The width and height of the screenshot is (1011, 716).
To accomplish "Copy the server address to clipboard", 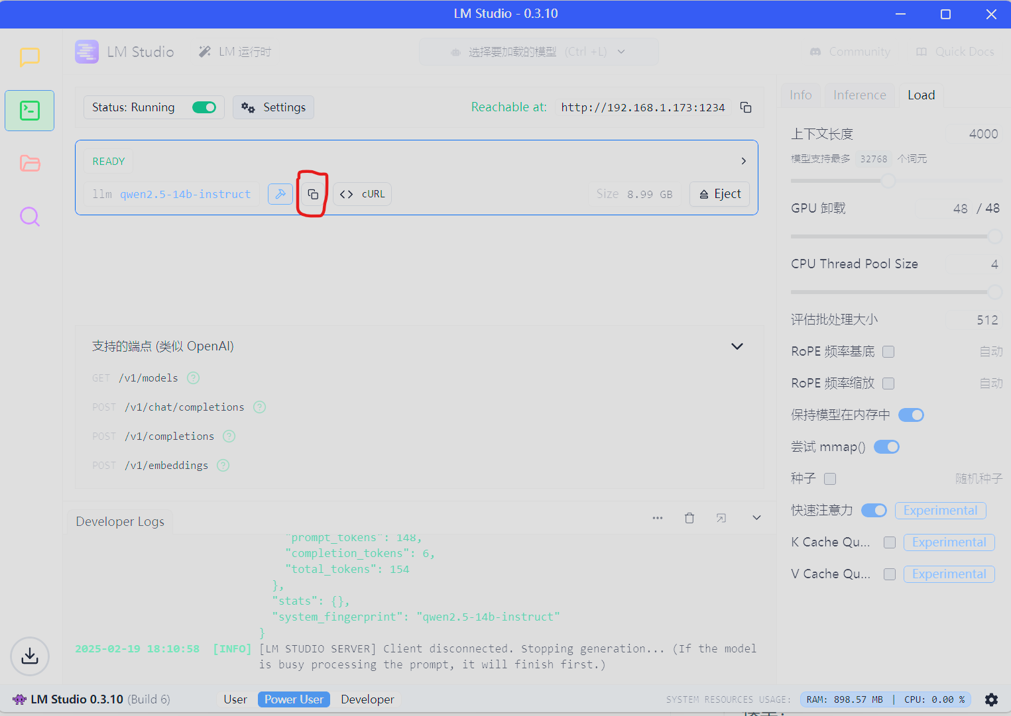I will (746, 107).
